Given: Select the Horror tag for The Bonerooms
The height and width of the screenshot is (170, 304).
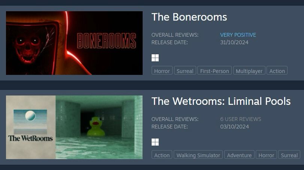Looking at the screenshot, I should click(162, 71).
